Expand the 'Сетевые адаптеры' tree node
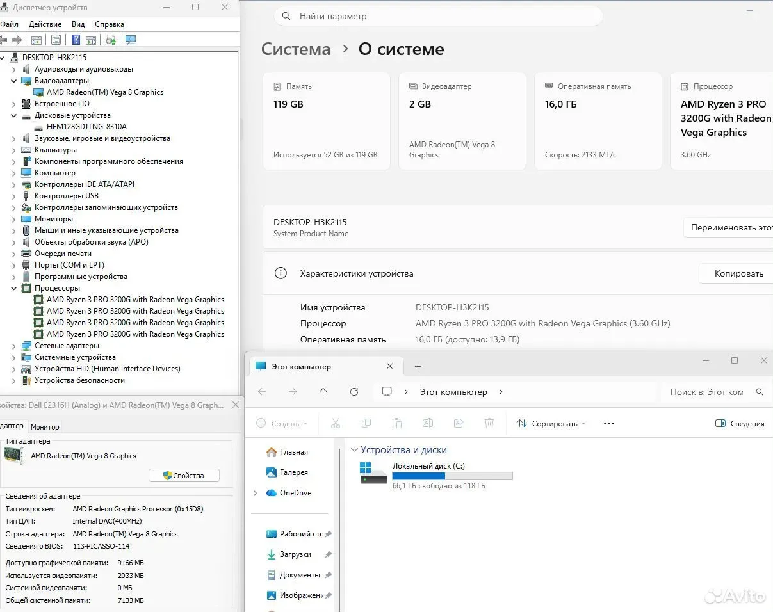 [x=14, y=346]
